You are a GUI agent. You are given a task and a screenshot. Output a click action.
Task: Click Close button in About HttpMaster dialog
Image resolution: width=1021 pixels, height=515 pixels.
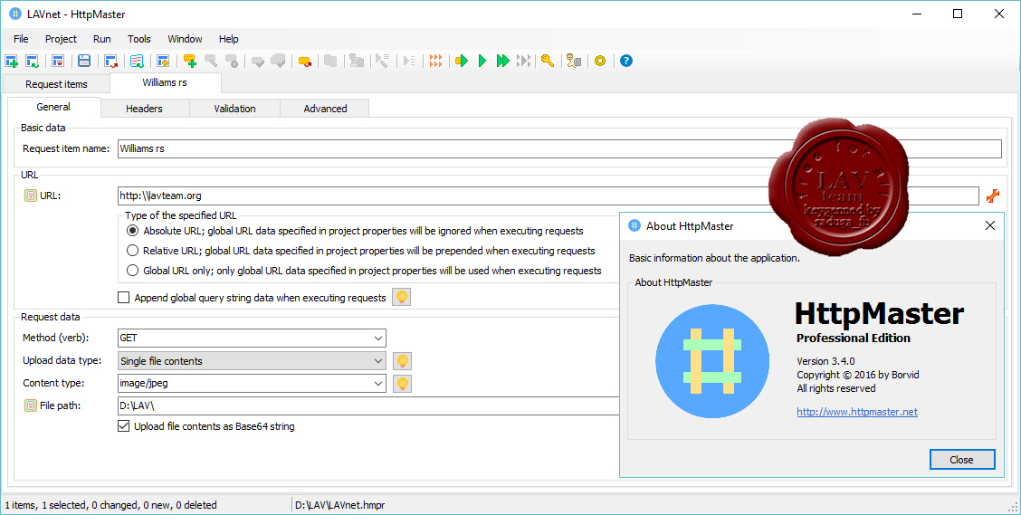pyautogui.click(x=962, y=460)
